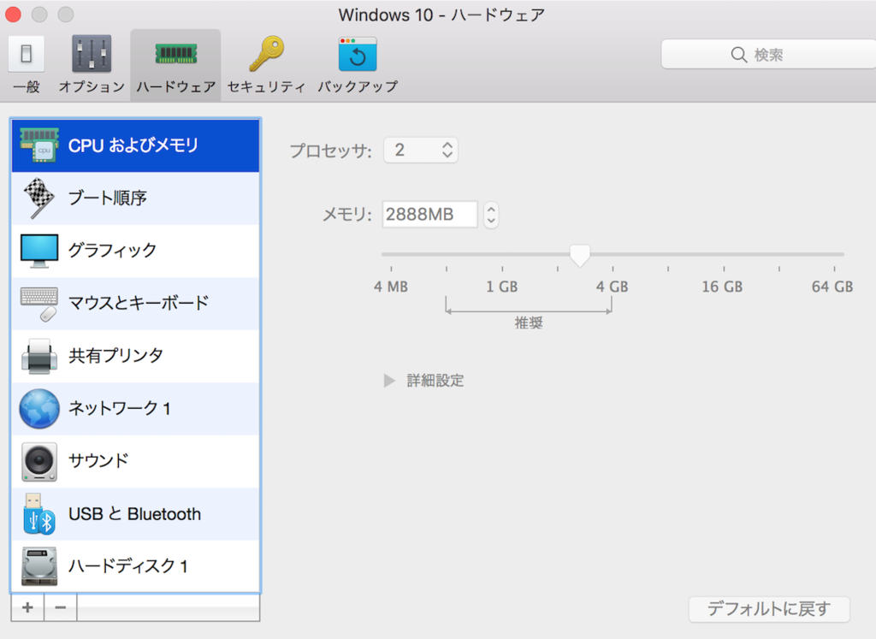Select マウスとキーボード item

click(x=136, y=303)
